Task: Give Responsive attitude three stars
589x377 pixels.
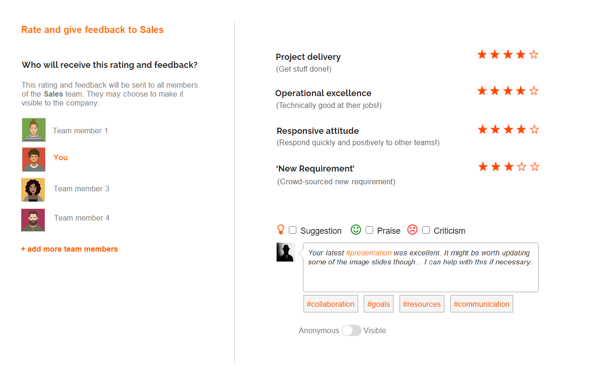Action: click(508, 129)
